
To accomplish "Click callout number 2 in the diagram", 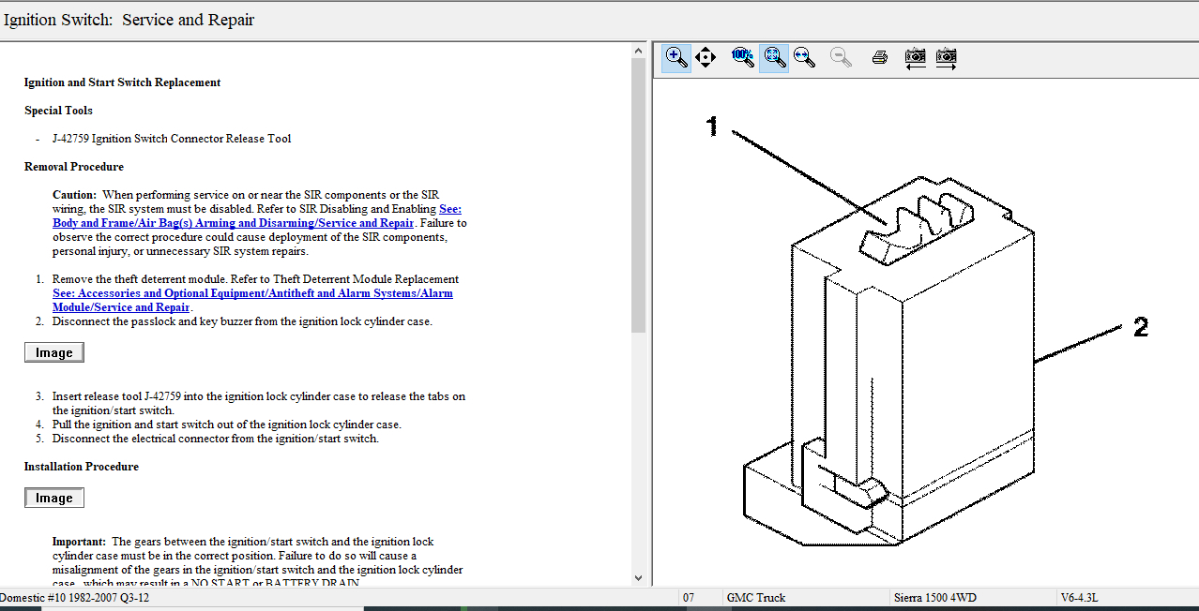I will point(1140,327).
